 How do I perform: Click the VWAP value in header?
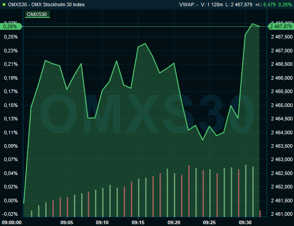(189, 4)
